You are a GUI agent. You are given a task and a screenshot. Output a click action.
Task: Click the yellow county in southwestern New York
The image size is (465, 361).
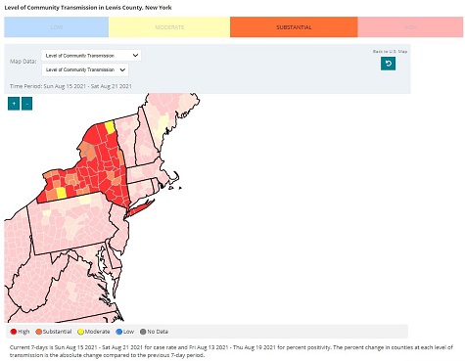pyautogui.click(x=62, y=193)
